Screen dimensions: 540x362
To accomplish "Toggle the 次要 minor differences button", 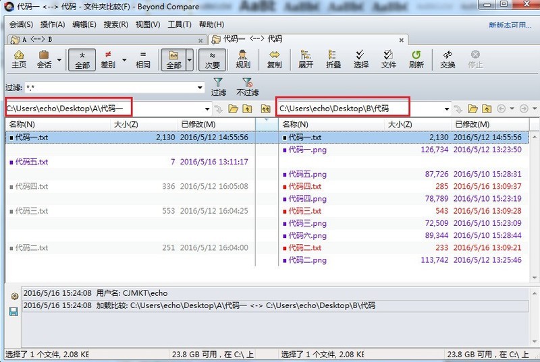I will tap(212, 60).
